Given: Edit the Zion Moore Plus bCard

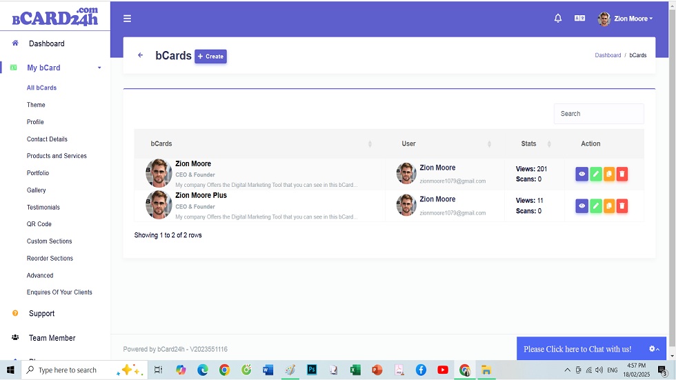Looking at the screenshot, I should [596, 206].
